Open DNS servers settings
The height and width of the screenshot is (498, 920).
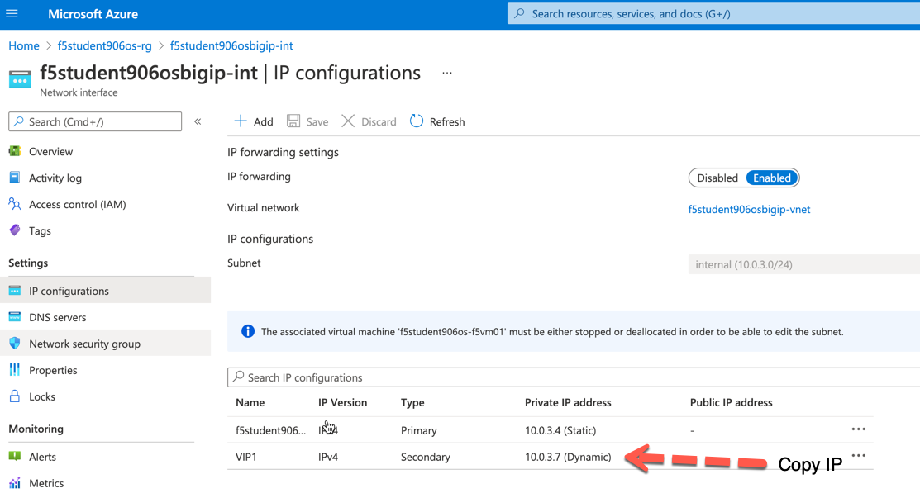(58, 317)
